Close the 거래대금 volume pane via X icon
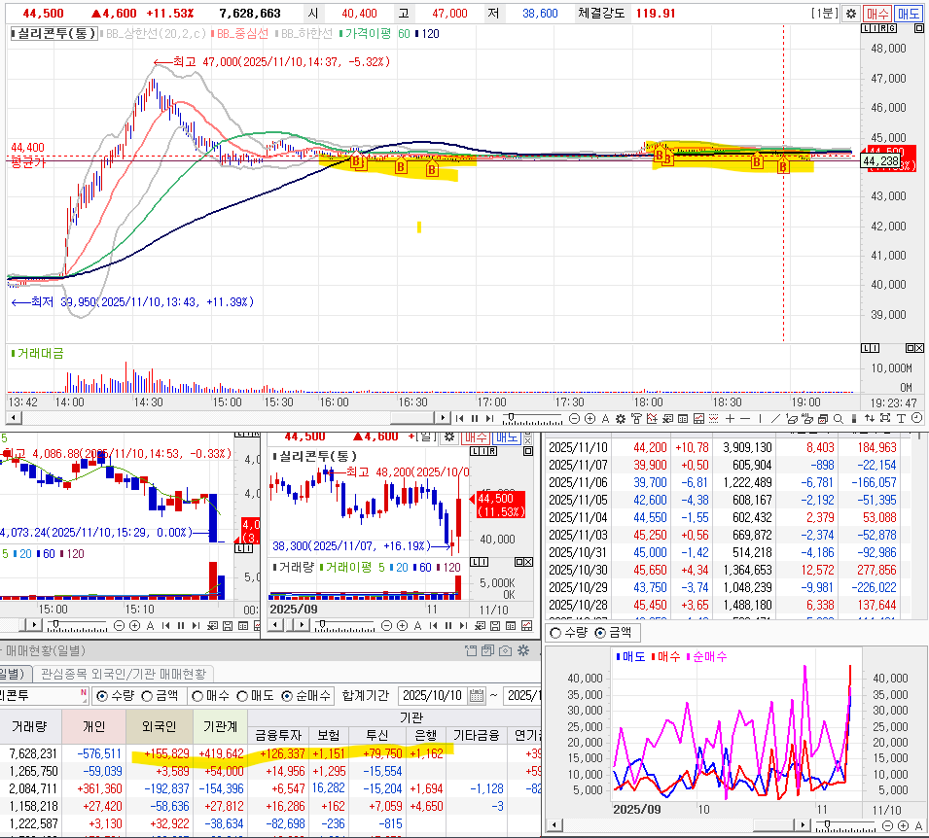Viewport: 929px width, 838px height. (919, 348)
